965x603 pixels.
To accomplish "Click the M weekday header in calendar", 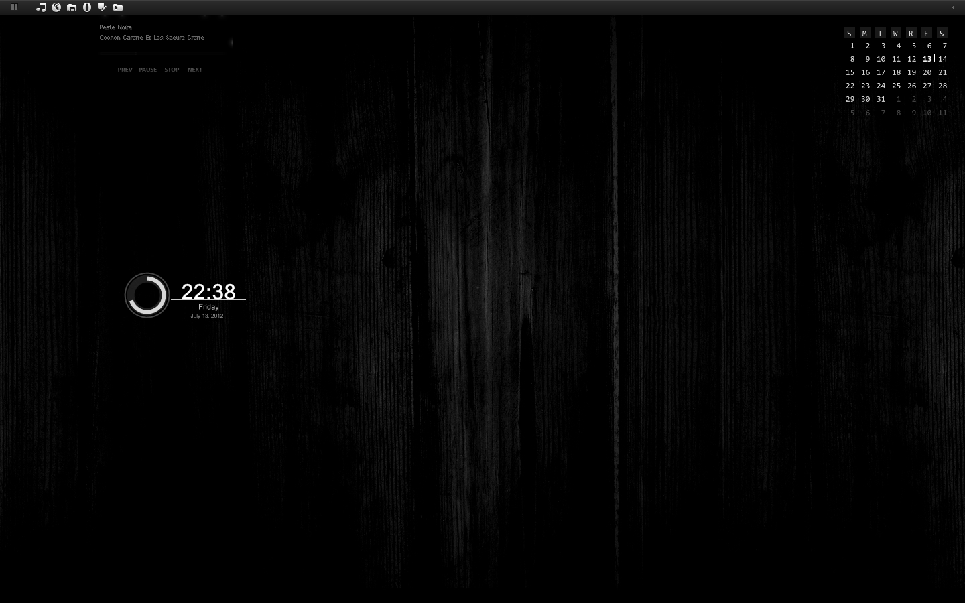I will (864, 33).
